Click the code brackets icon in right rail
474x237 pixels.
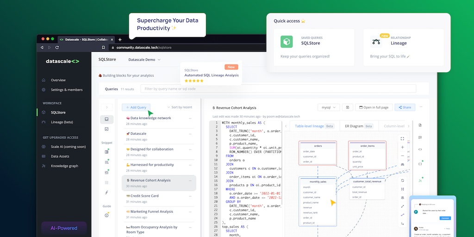pyautogui.click(x=420, y=150)
